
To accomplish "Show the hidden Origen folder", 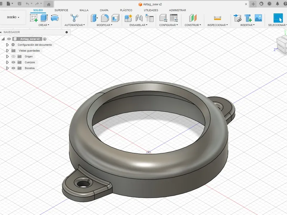I will [x=13, y=57].
